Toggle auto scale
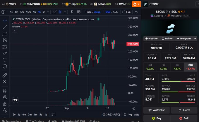The width and height of the screenshot is (199, 122). [137, 114]
